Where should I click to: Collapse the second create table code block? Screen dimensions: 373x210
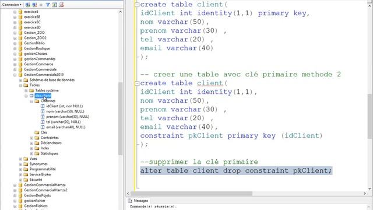pyautogui.click(x=137, y=83)
